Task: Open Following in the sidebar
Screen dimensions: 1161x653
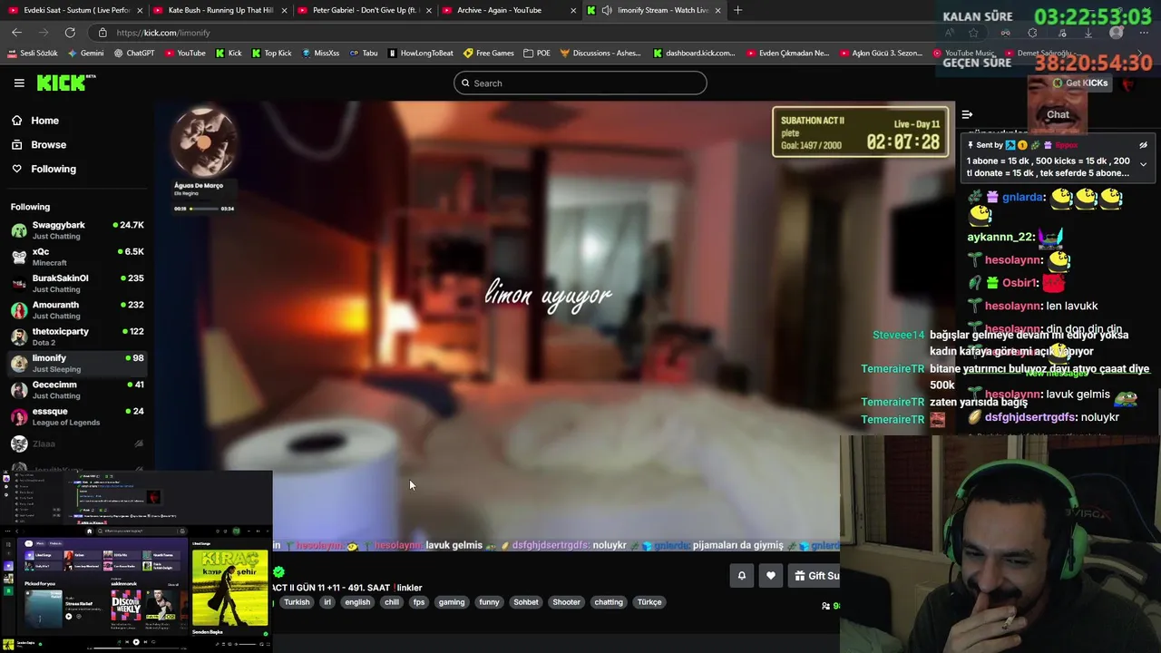Action: click(54, 169)
